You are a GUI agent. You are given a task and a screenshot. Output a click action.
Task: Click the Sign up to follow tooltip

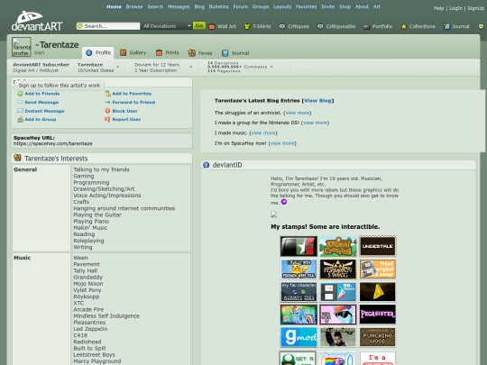(59, 85)
